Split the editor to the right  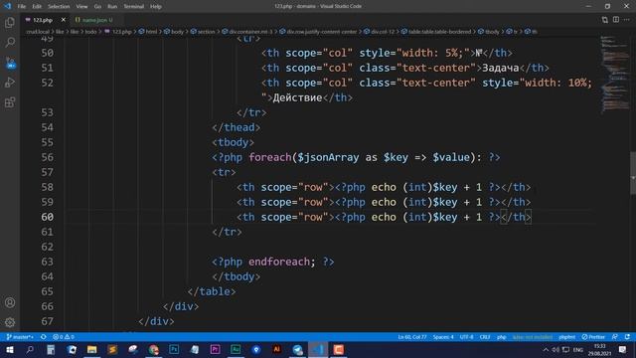point(616,20)
